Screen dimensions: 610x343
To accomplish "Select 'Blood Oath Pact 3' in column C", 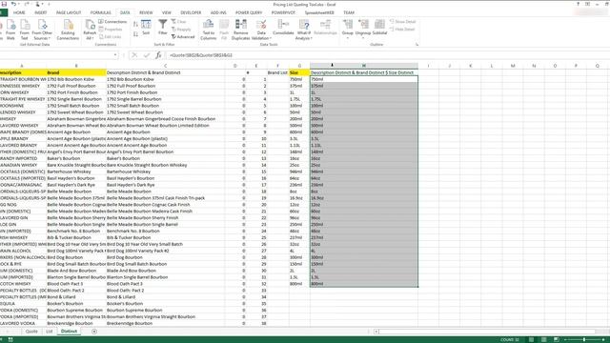I will click(x=165, y=284).
